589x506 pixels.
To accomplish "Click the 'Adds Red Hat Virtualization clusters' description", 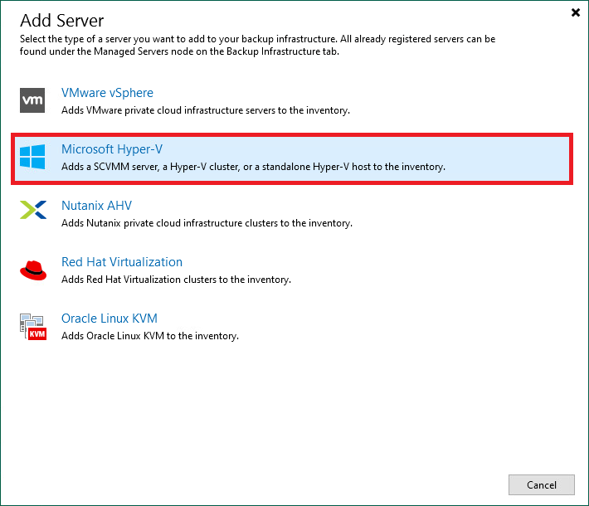I will coord(176,280).
